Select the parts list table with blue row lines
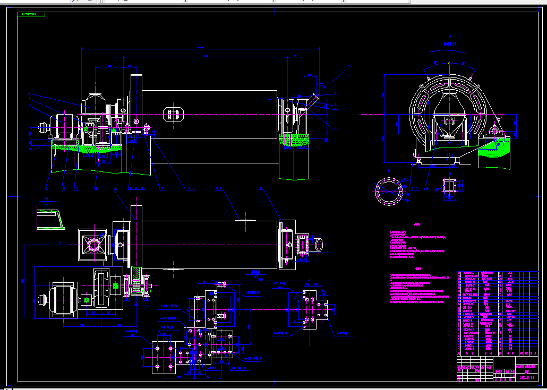Viewport: 547px width, 390px height. click(498, 313)
